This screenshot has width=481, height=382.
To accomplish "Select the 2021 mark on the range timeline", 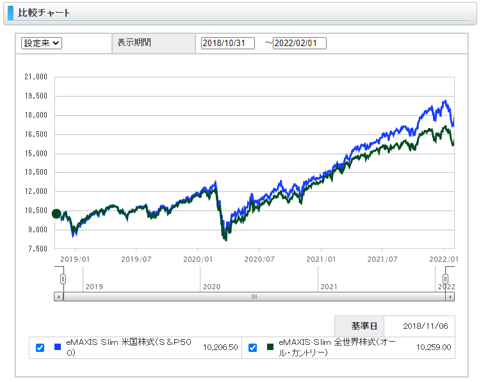I will (329, 287).
